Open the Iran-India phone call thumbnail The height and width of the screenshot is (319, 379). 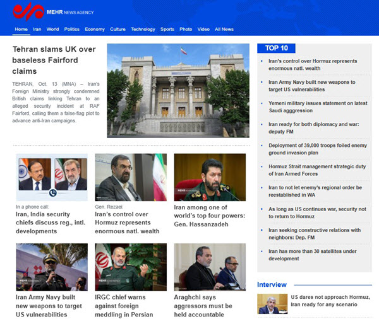pos(52,177)
